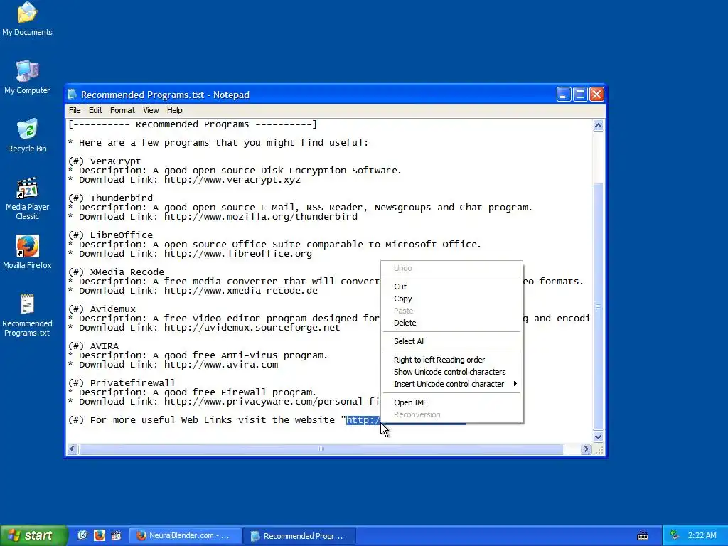728x546 pixels.
Task: Choose Delete from the context menu
Action: [x=451, y=323]
